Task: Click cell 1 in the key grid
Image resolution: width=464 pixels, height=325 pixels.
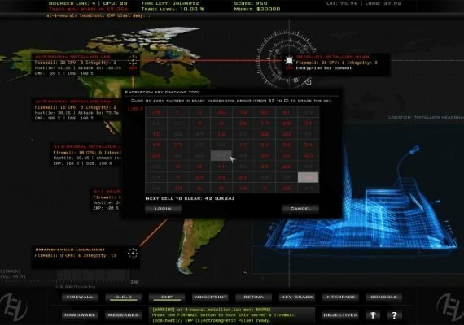Action: (177, 112)
